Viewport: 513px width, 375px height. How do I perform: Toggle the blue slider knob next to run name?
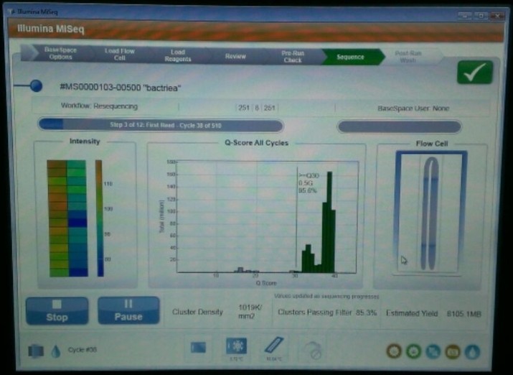[35, 87]
